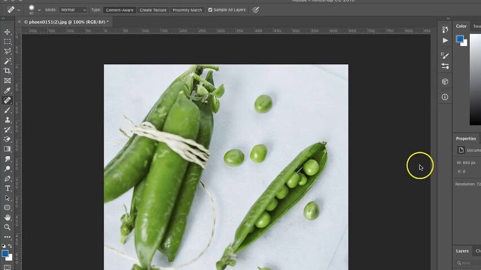Switch to phoen0151(2).jpg document tab
Viewport: 481px width, 270px height.
click(67, 22)
